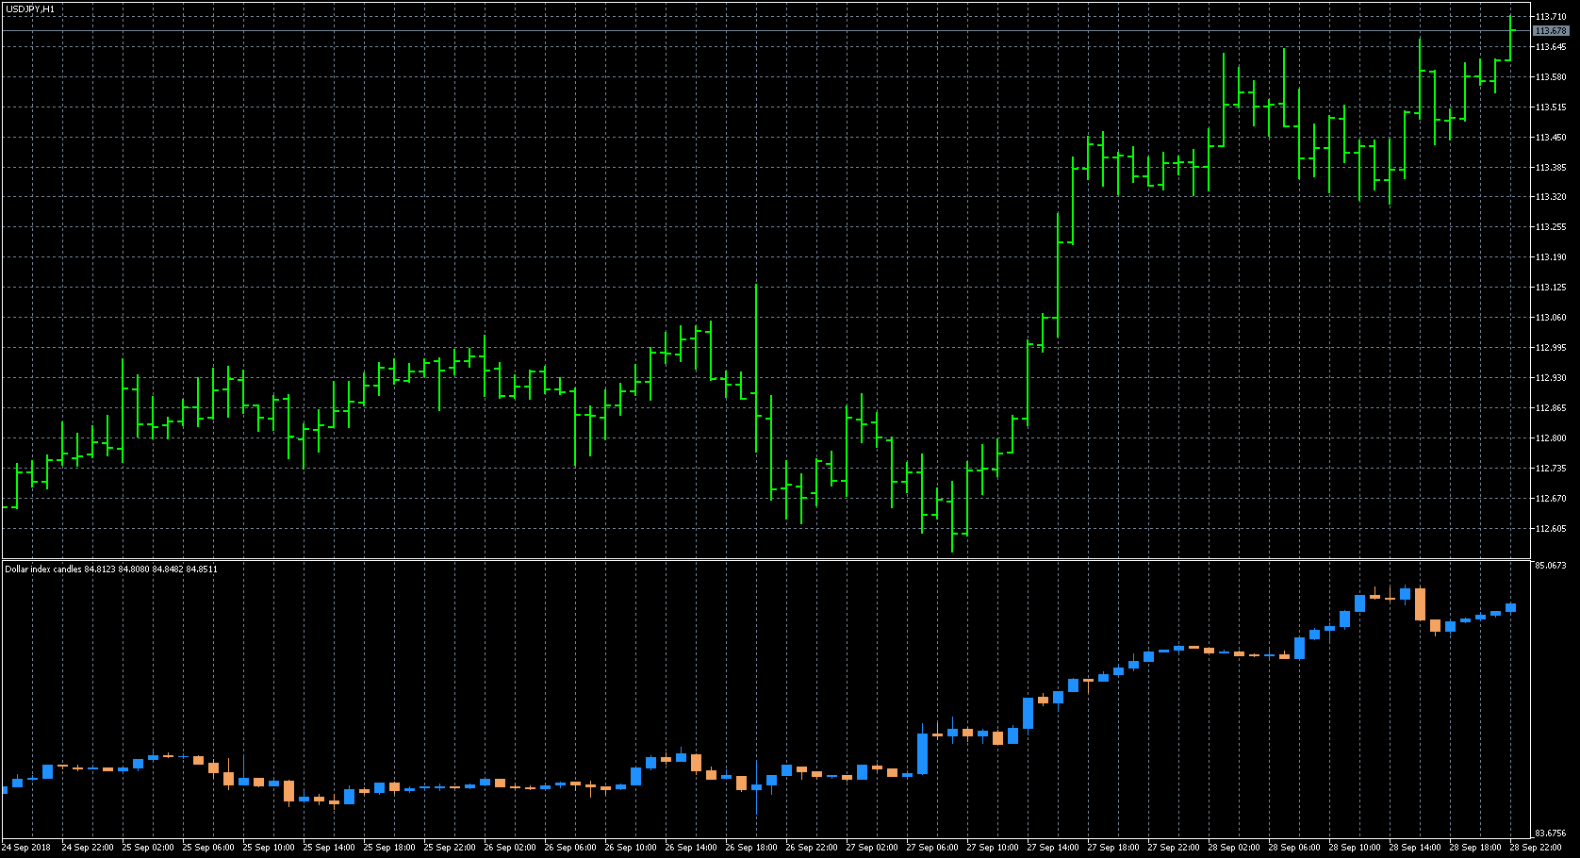The width and height of the screenshot is (1580, 858).
Task: Click the 83.6756 indicator scale minimum
Action: [1551, 833]
